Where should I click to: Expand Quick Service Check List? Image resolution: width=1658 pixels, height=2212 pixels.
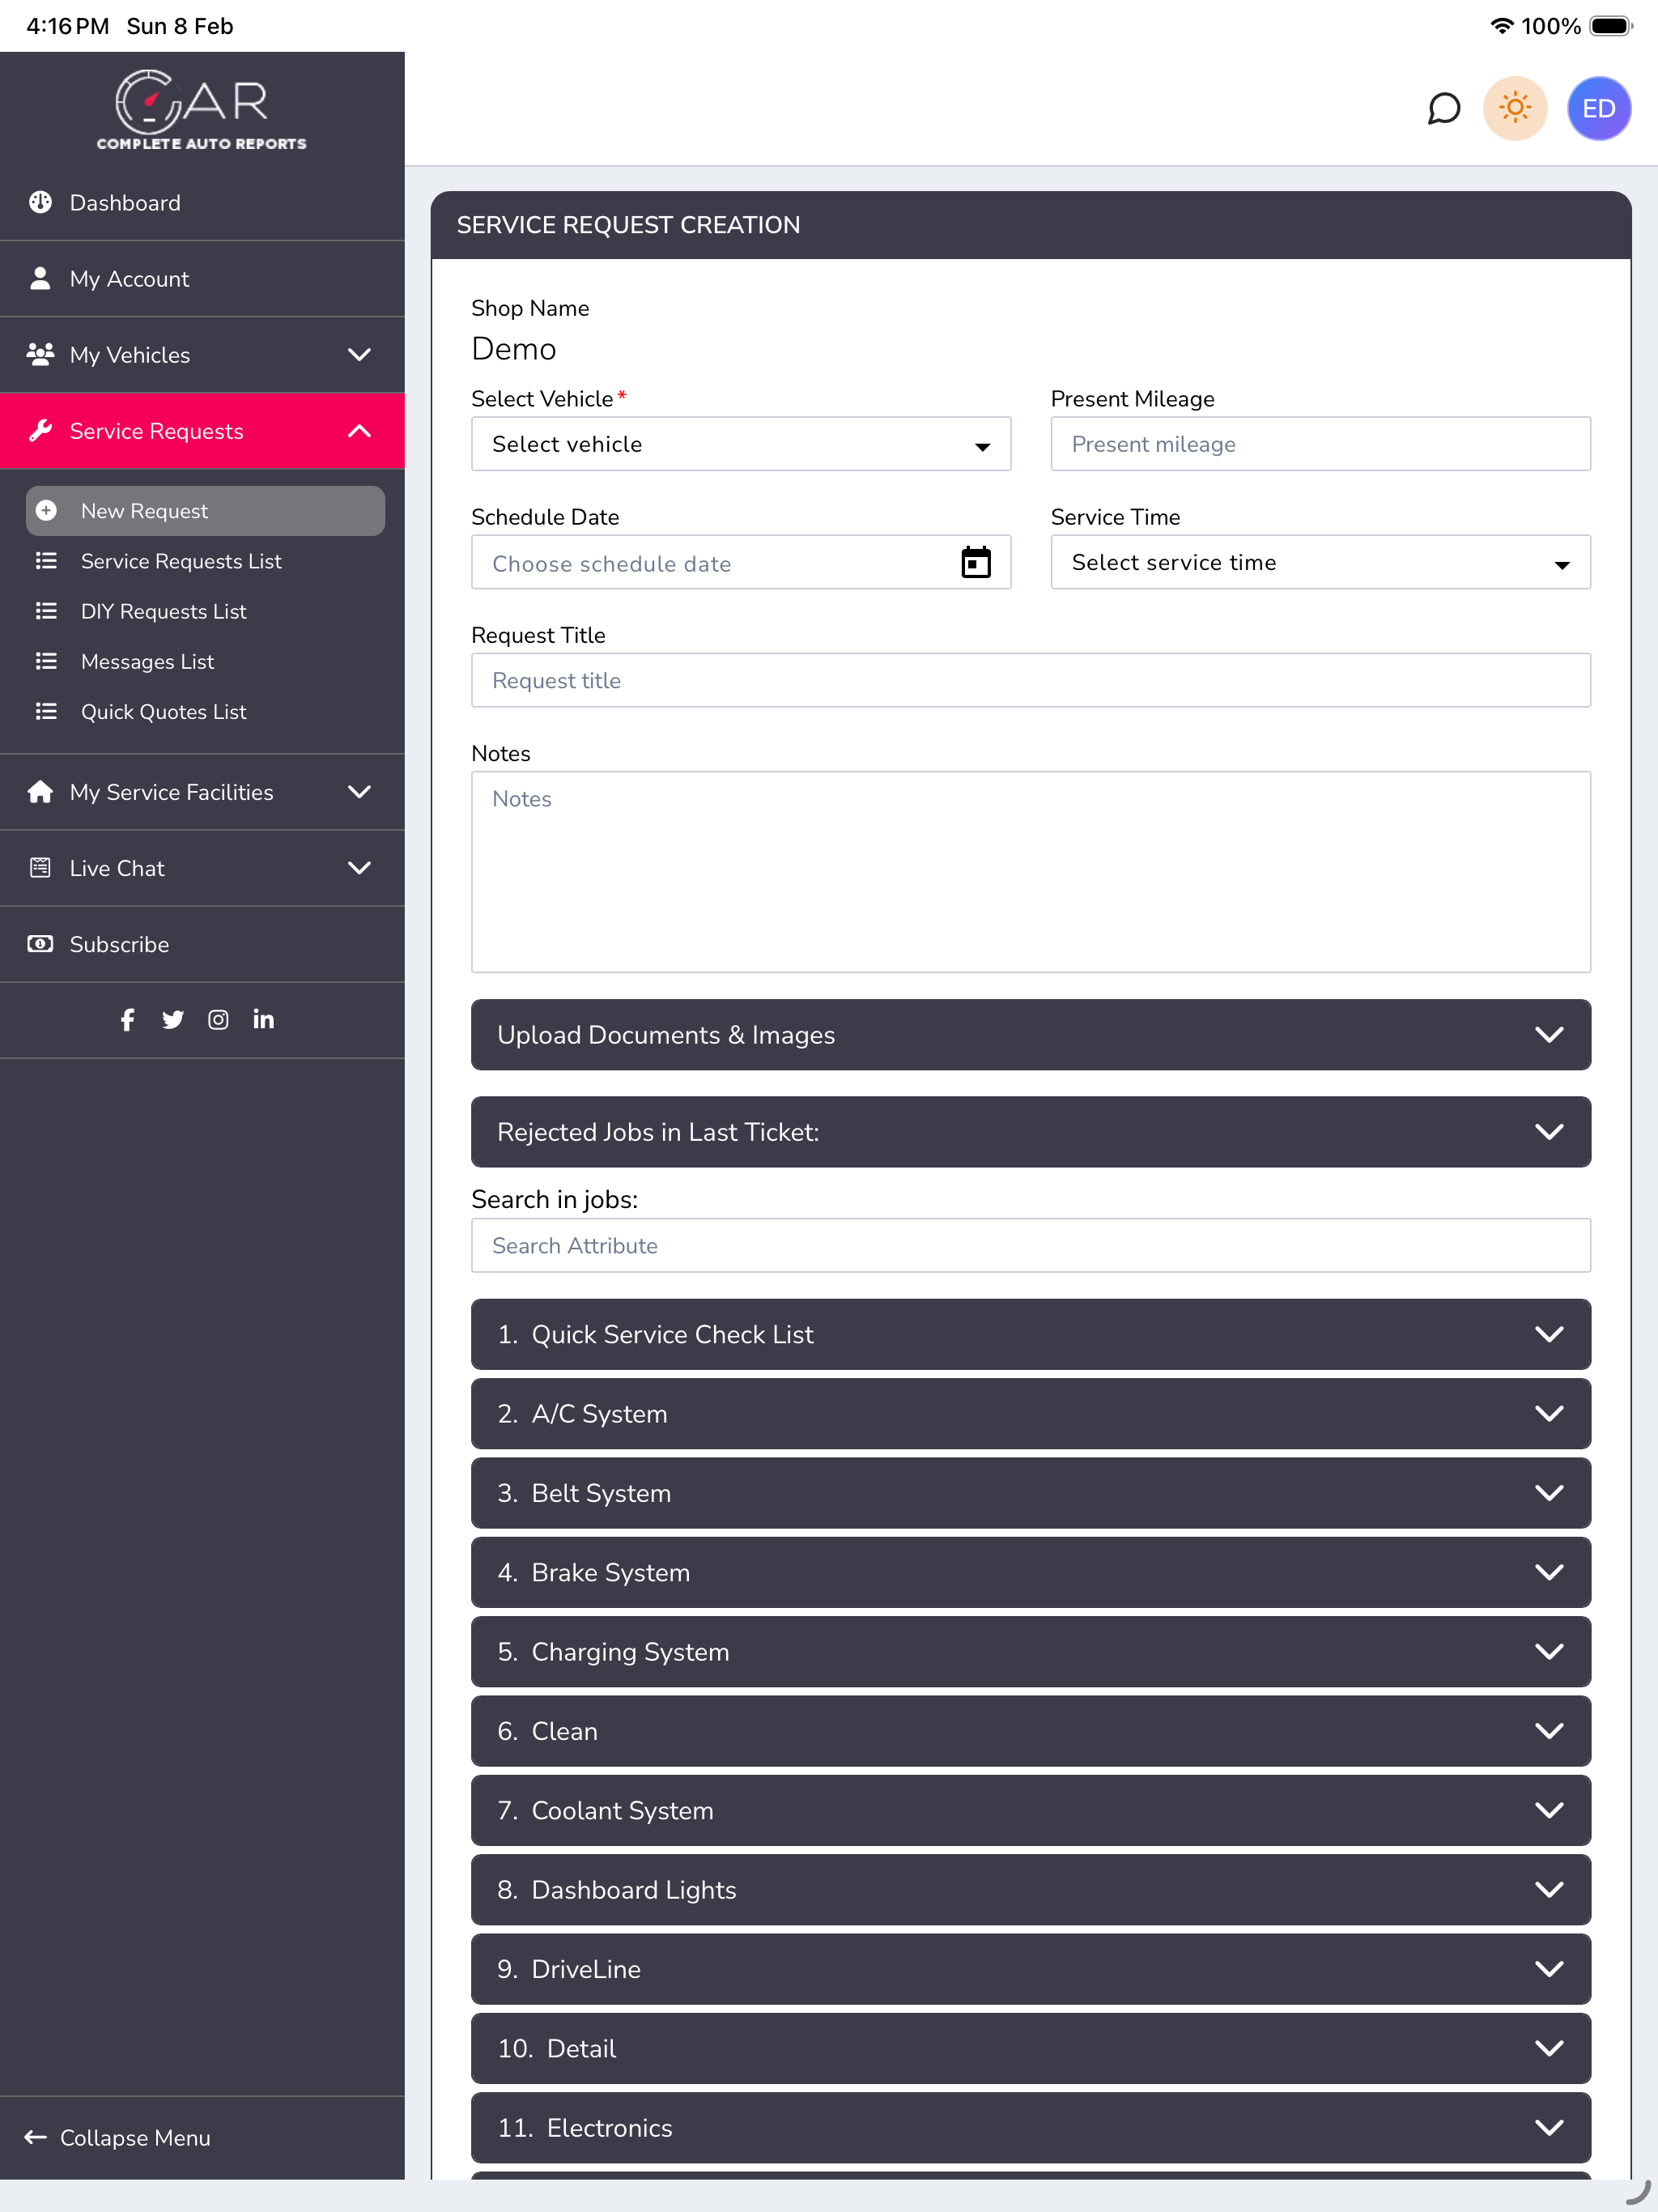click(x=1031, y=1334)
